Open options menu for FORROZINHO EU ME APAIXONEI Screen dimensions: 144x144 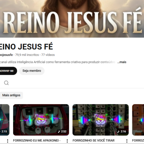[67, 141]
